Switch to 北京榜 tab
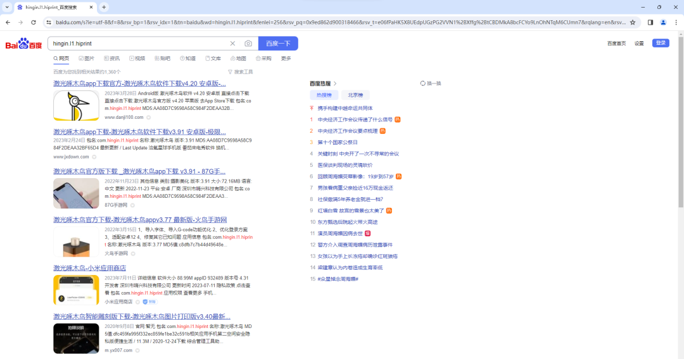The height and width of the screenshot is (359, 684). pos(355,95)
